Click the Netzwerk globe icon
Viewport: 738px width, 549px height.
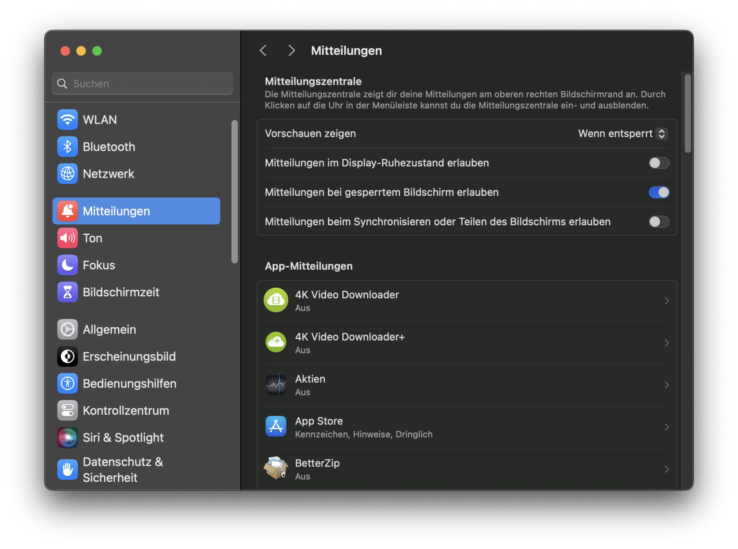coord(67,174)
